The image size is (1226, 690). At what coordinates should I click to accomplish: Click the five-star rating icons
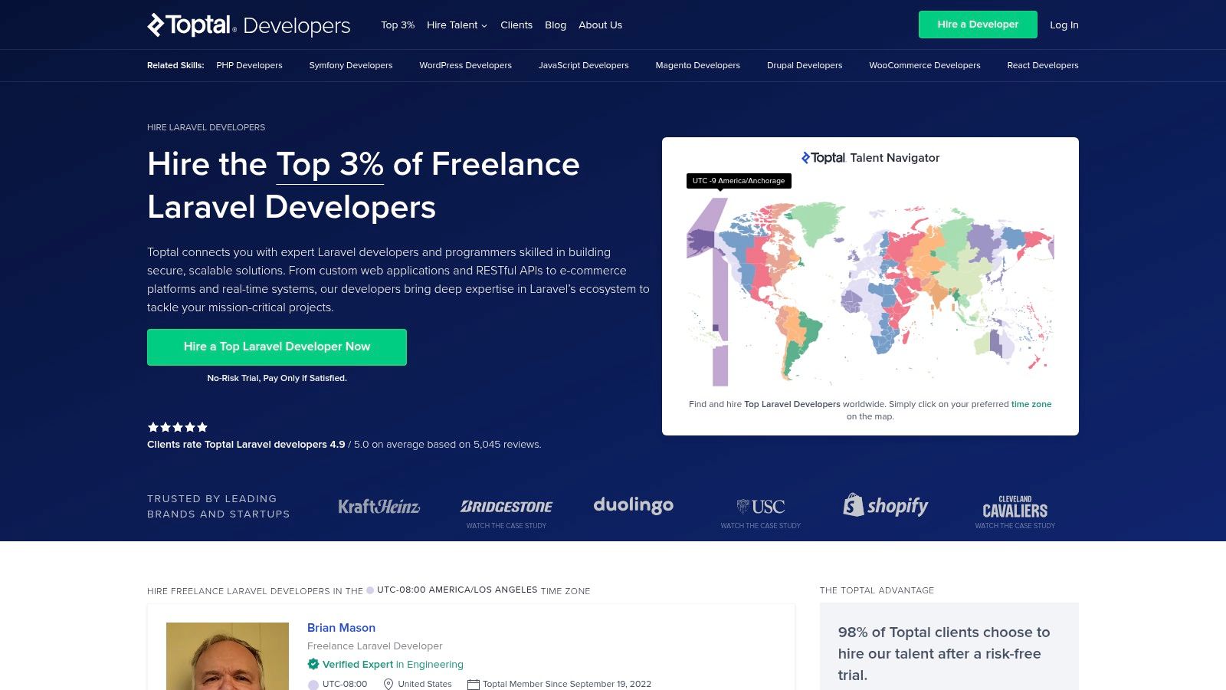pyautogui.click(x=177, y=427)
